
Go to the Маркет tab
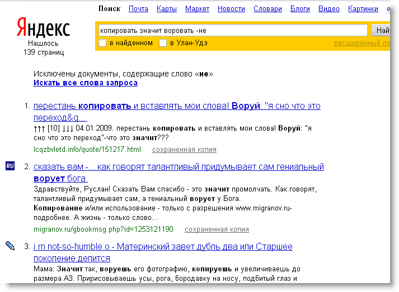coord(197,9)
